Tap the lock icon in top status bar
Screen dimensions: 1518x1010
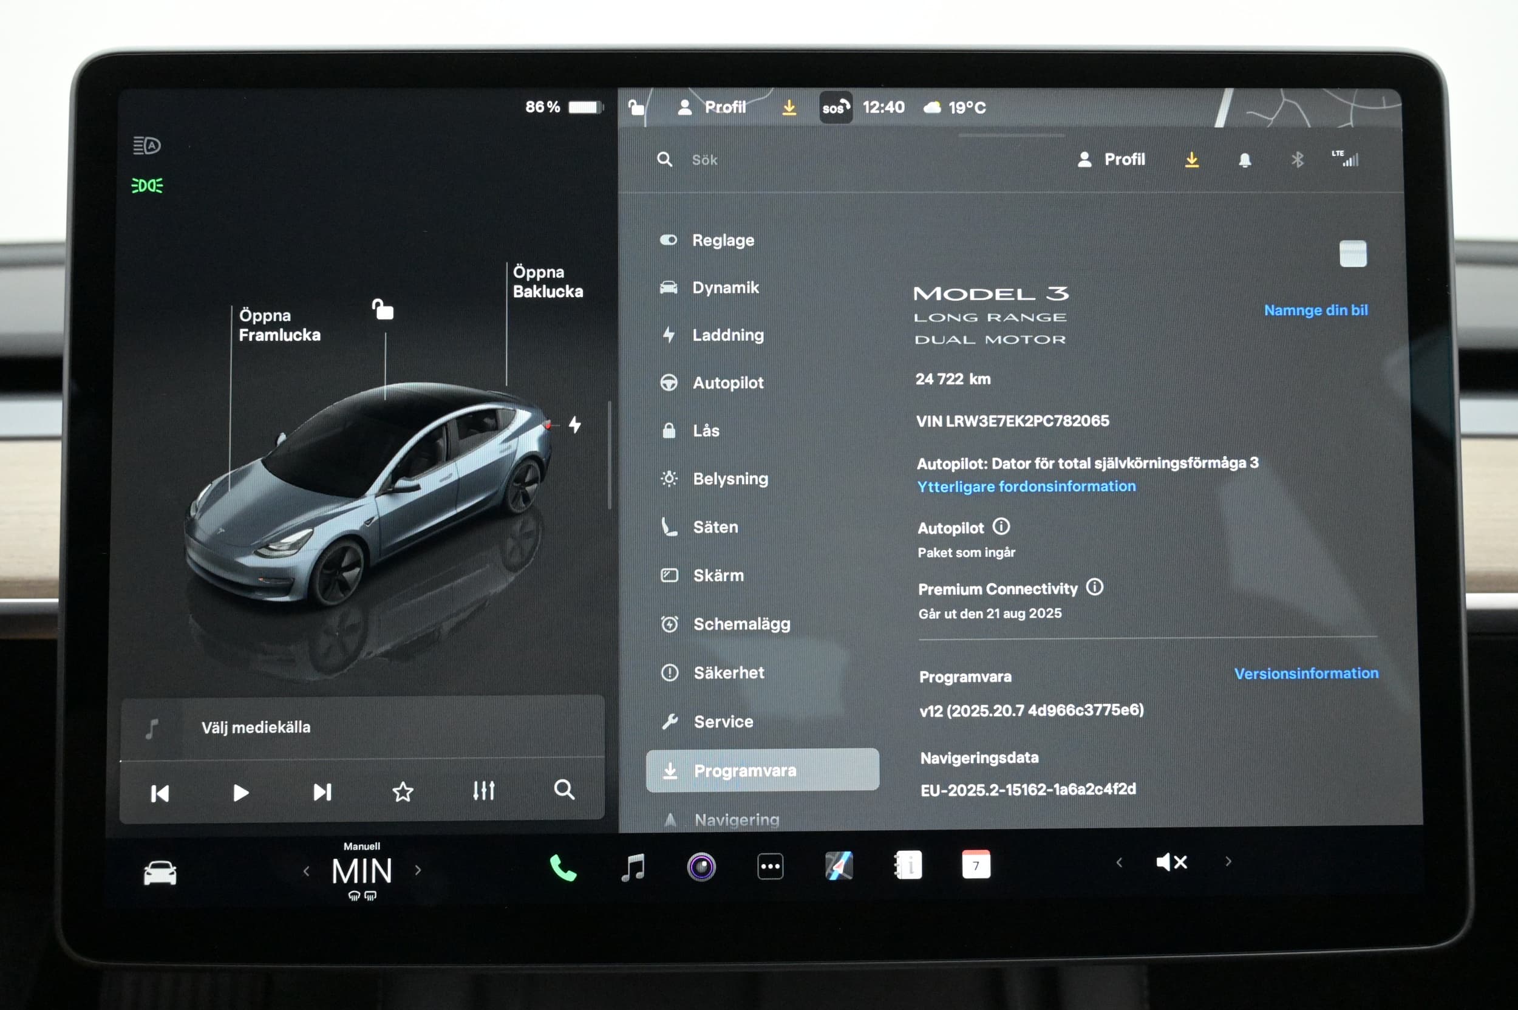pyautogui.click(x=636, y=107)
